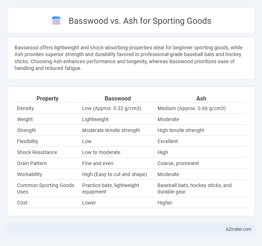This screenshot has width=262, height=246.
Task: Select the 'Basswood' column header
Action: pyautogui.click(x=118, y=98)
